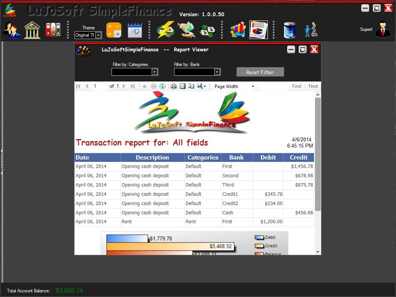Click the $345.78 debit cell
The width and height of the screenshot is (396, 297).
point(268,194)
